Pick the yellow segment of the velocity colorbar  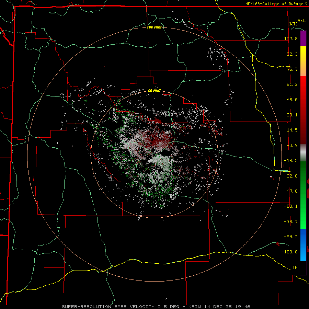point(303,61)
